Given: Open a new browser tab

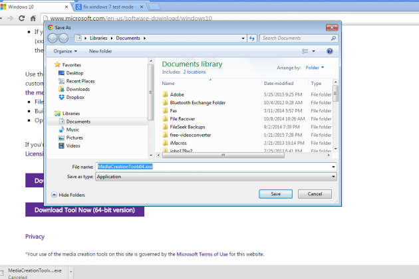Looking at the screenshot, I should tap(154, 7).
